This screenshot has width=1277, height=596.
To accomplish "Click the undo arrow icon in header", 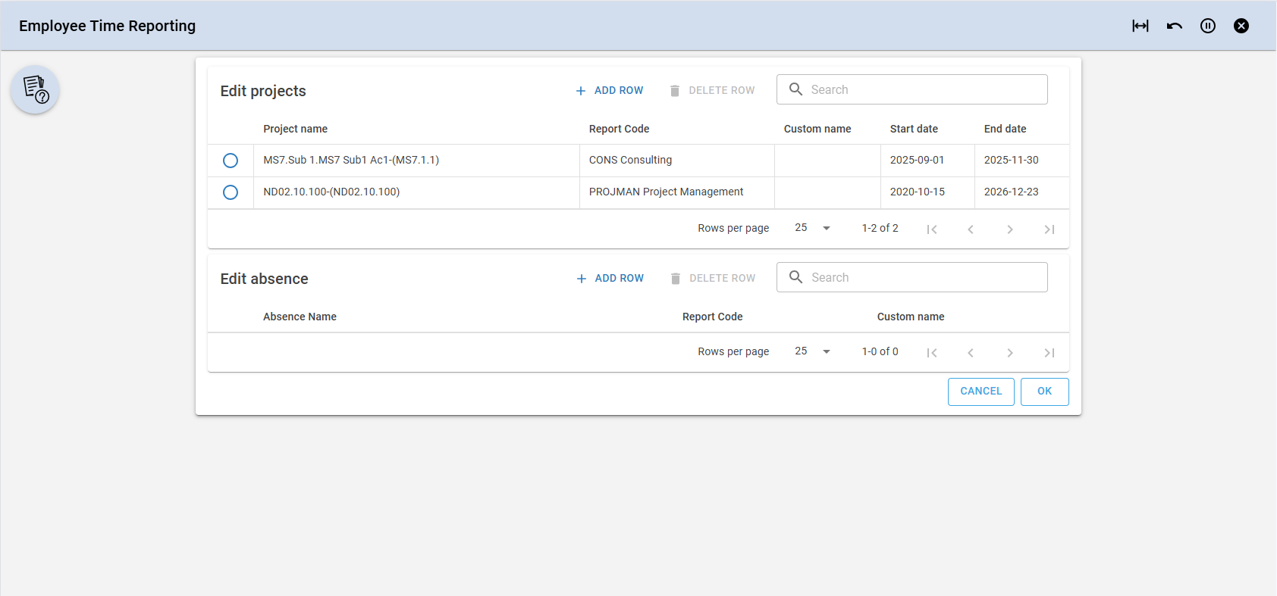I will (x=1175, y=26).
